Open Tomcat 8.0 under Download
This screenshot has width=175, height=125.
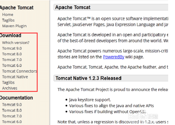pyautogui.click(x=12, y=54)
